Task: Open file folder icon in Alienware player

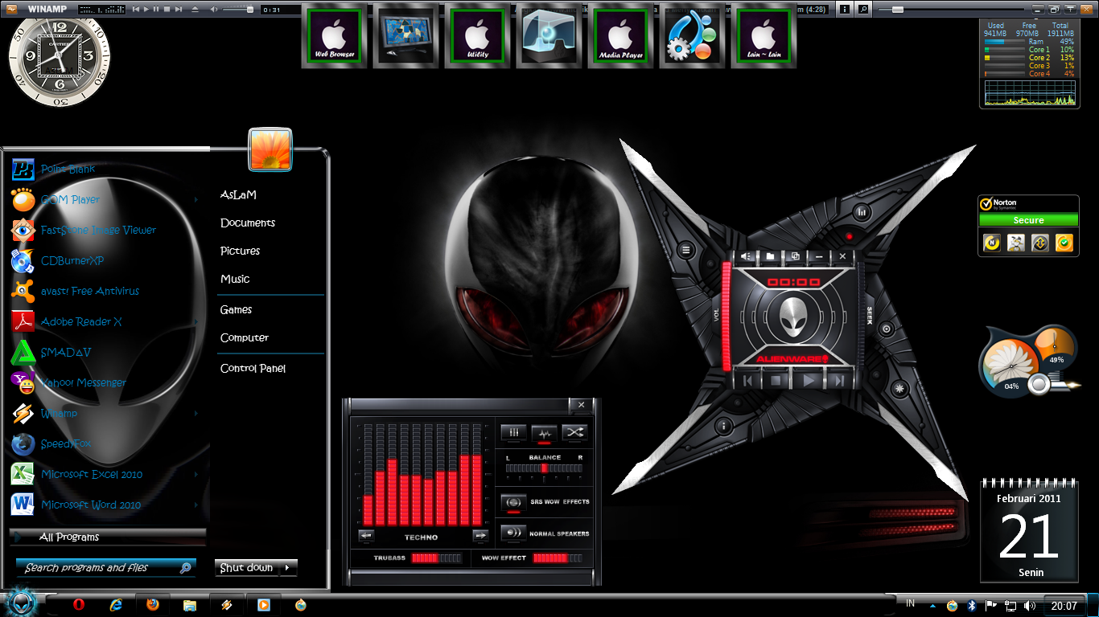Action: pos(770,256)
